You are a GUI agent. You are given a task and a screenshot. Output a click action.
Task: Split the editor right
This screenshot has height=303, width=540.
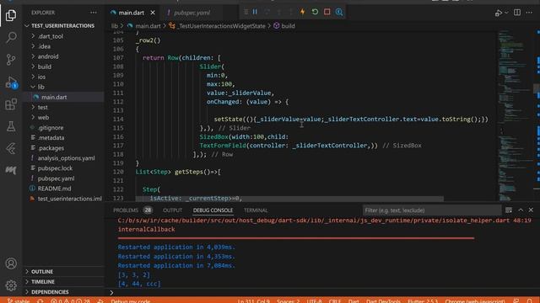(x=517, y=13)
